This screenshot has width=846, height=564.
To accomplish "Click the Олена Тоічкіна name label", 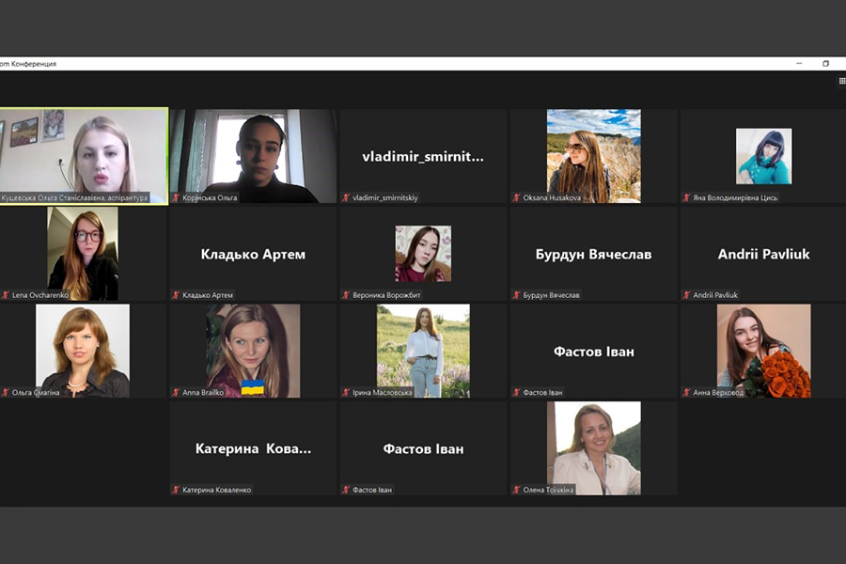I will click(x=548, y=490).
